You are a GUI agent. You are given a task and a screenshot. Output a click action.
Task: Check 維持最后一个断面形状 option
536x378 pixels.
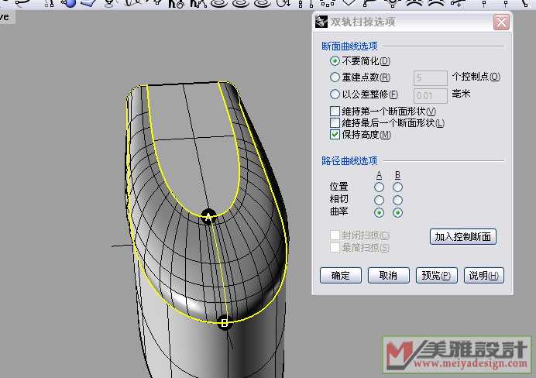pyautogui.click(x=335, y=123)
